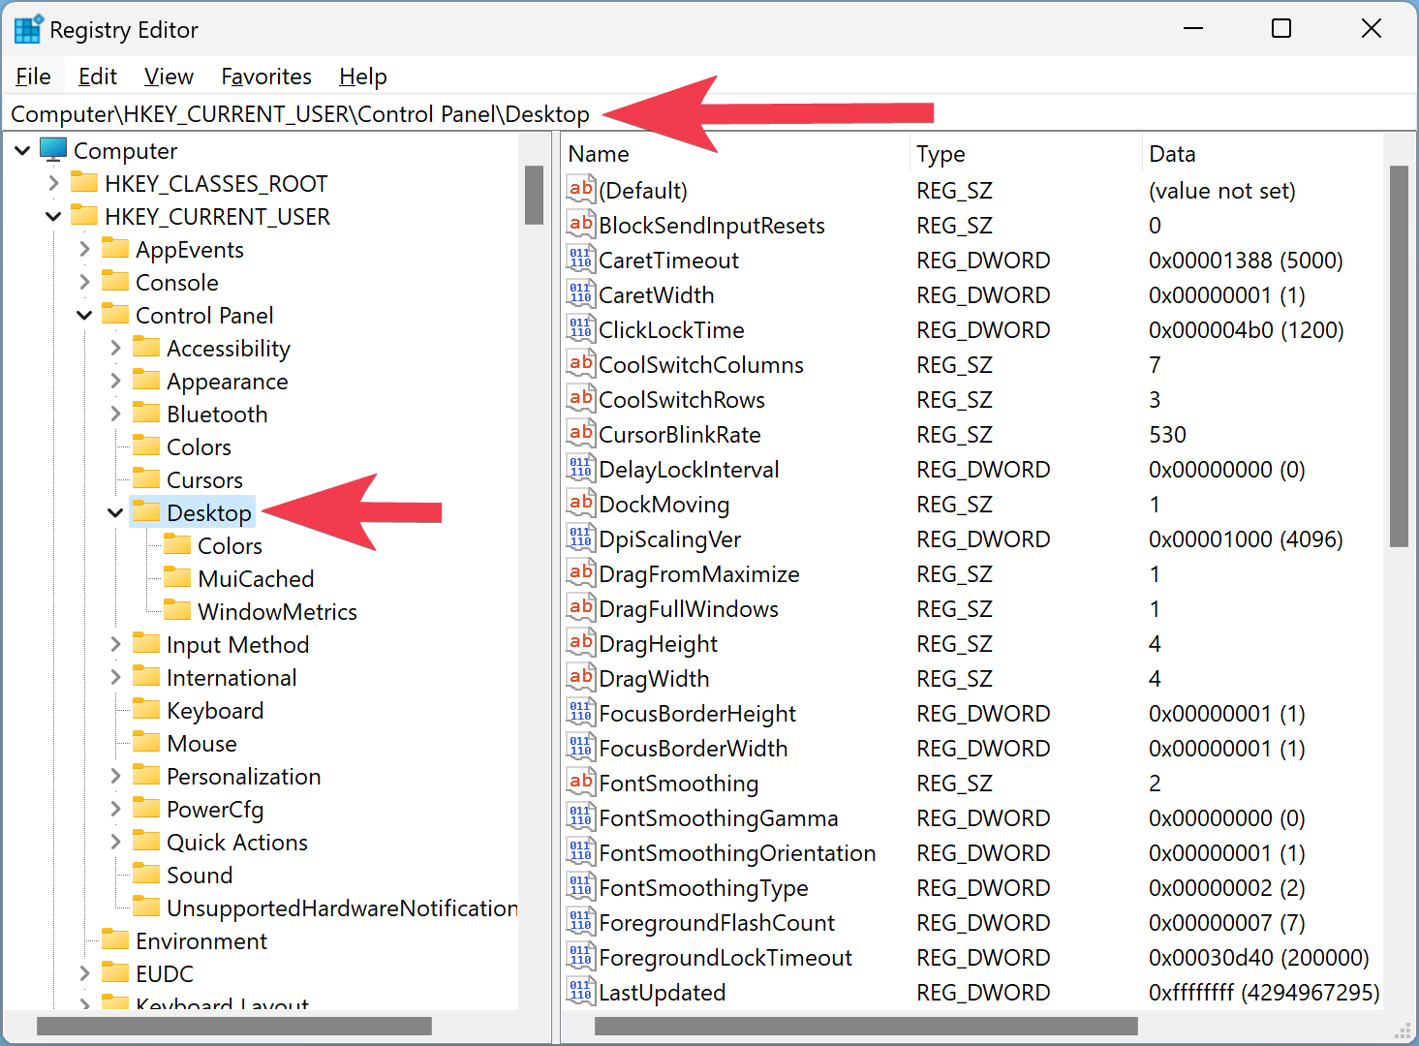The image size is (1419, 1046).
Task: Click the CaretTimeout data 0x00001388 (5000)
Action: point(1246,261)
